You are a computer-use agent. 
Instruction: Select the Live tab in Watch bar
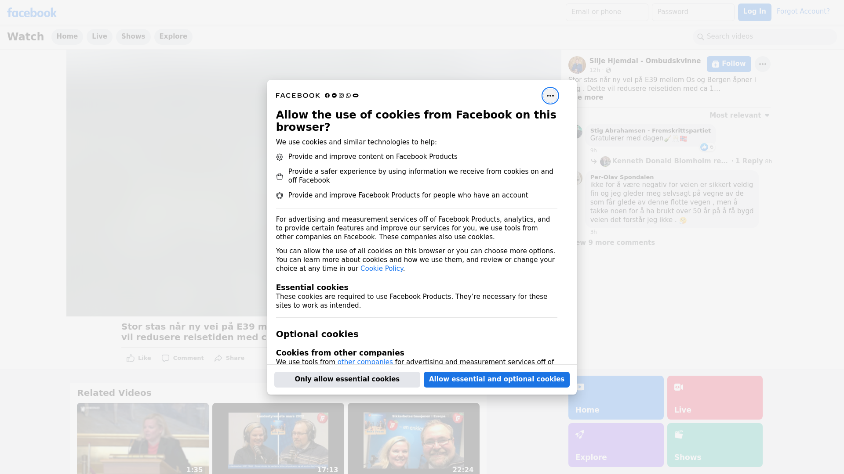(99, 36)
